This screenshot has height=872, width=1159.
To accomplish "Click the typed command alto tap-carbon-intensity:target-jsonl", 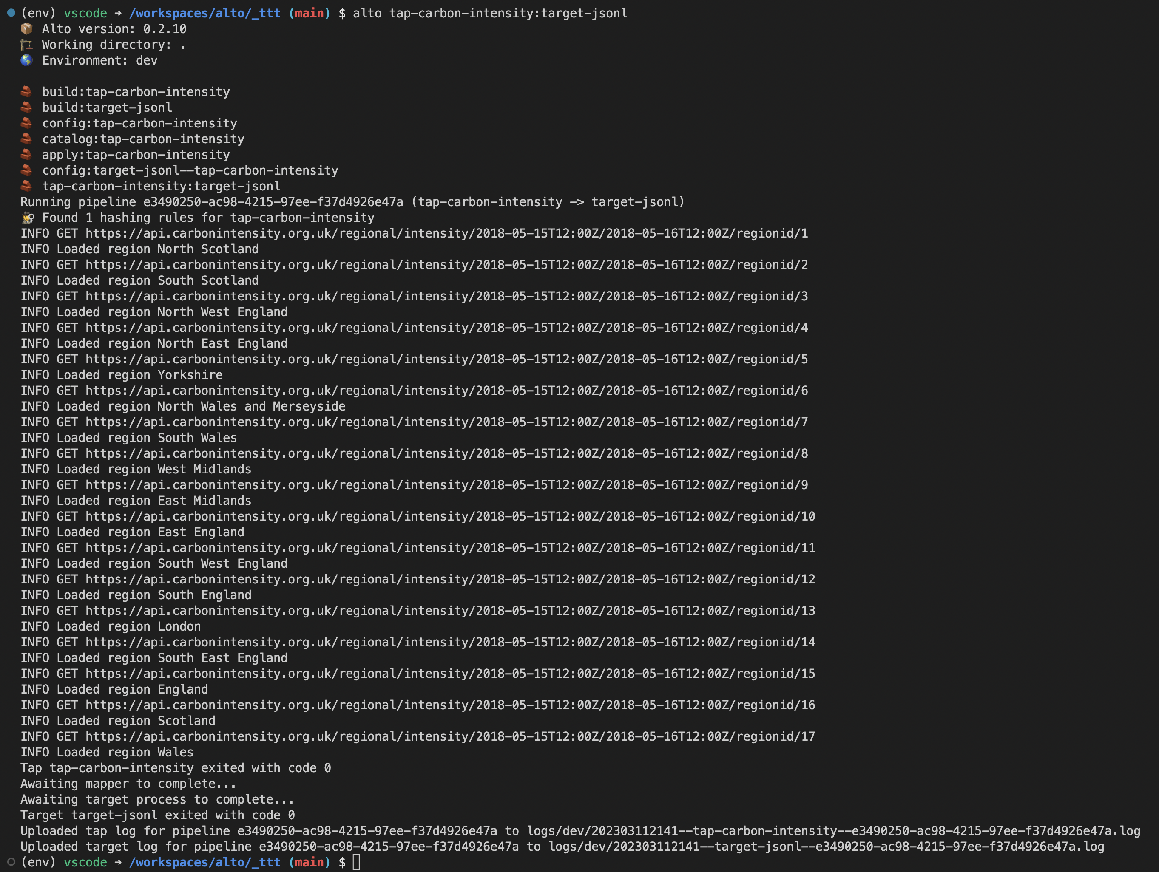I will (490, 13).
